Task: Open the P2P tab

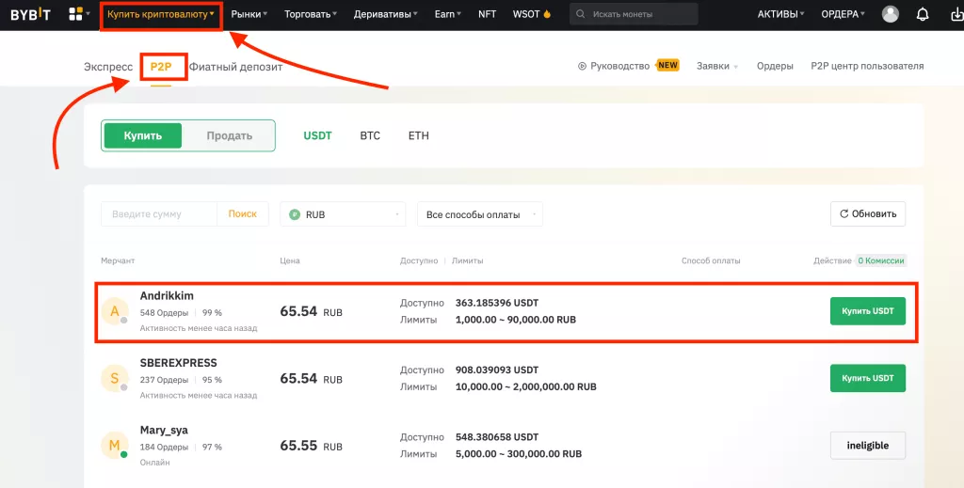Action: click(x=161, y=67)
